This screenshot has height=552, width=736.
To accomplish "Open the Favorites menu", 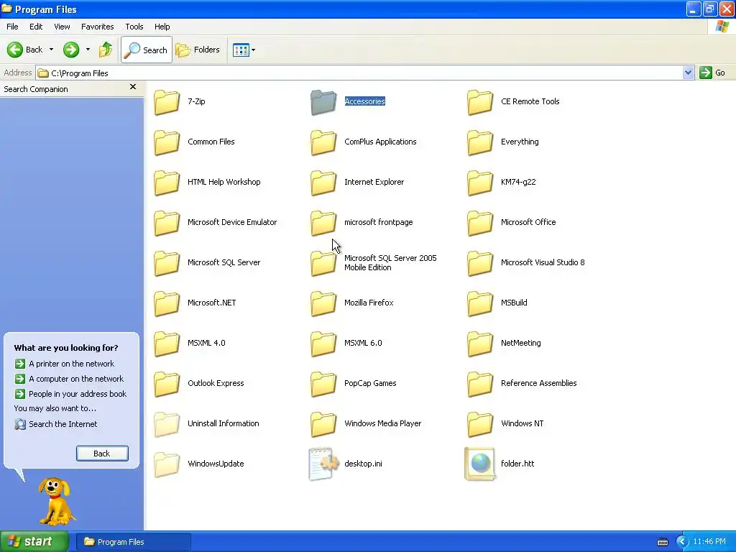I will pyautogui.click(x=97, y=27).
